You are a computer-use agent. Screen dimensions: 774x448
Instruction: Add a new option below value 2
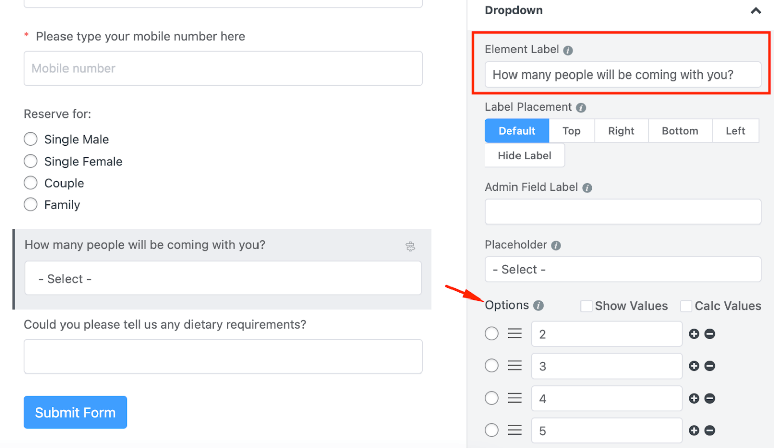pyautogui.click(x=694, y=334)
